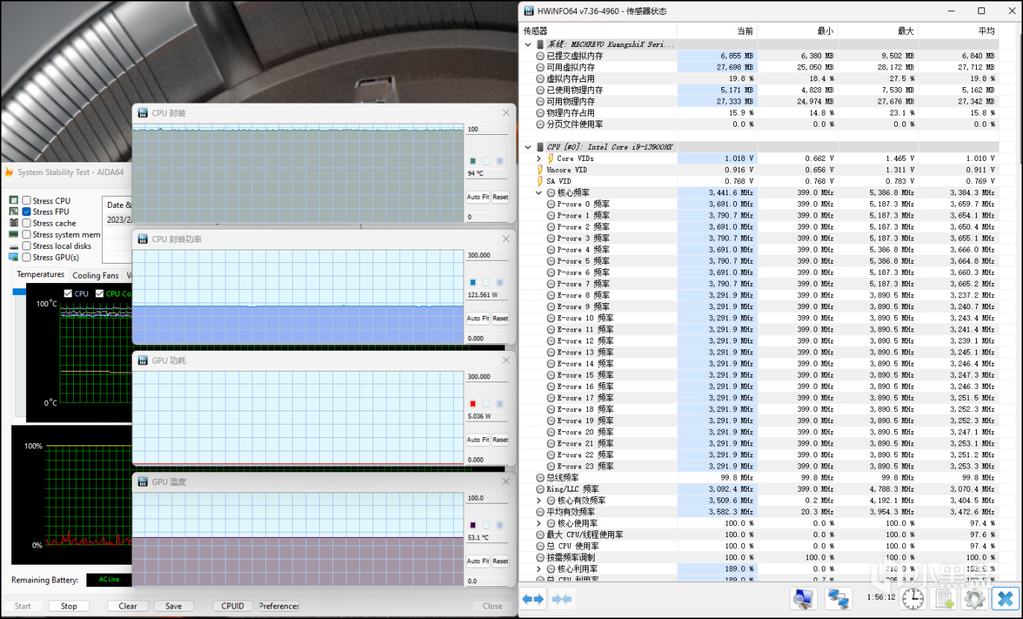Viewport: 1023px width, 619px height.
Task: Click the Stress FPU percent icon
Action: tap(13, 212)
